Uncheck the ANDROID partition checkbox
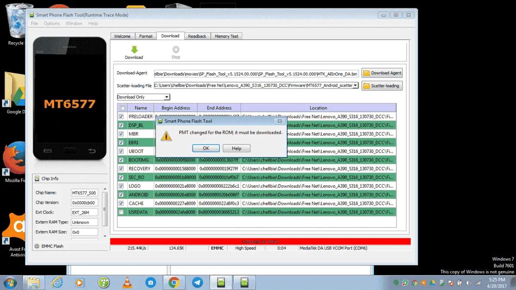 pyautogui.click(x=121, y=195)
